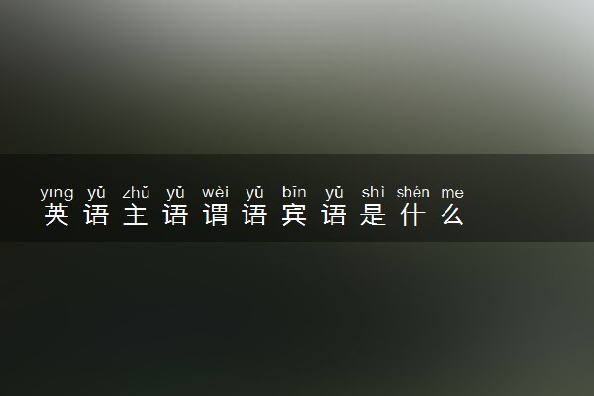The height and width of the screenshot is (396, 594).
Task: Click the "yǔ" pinyin above 语 following 英
Action: coord(96,193)
